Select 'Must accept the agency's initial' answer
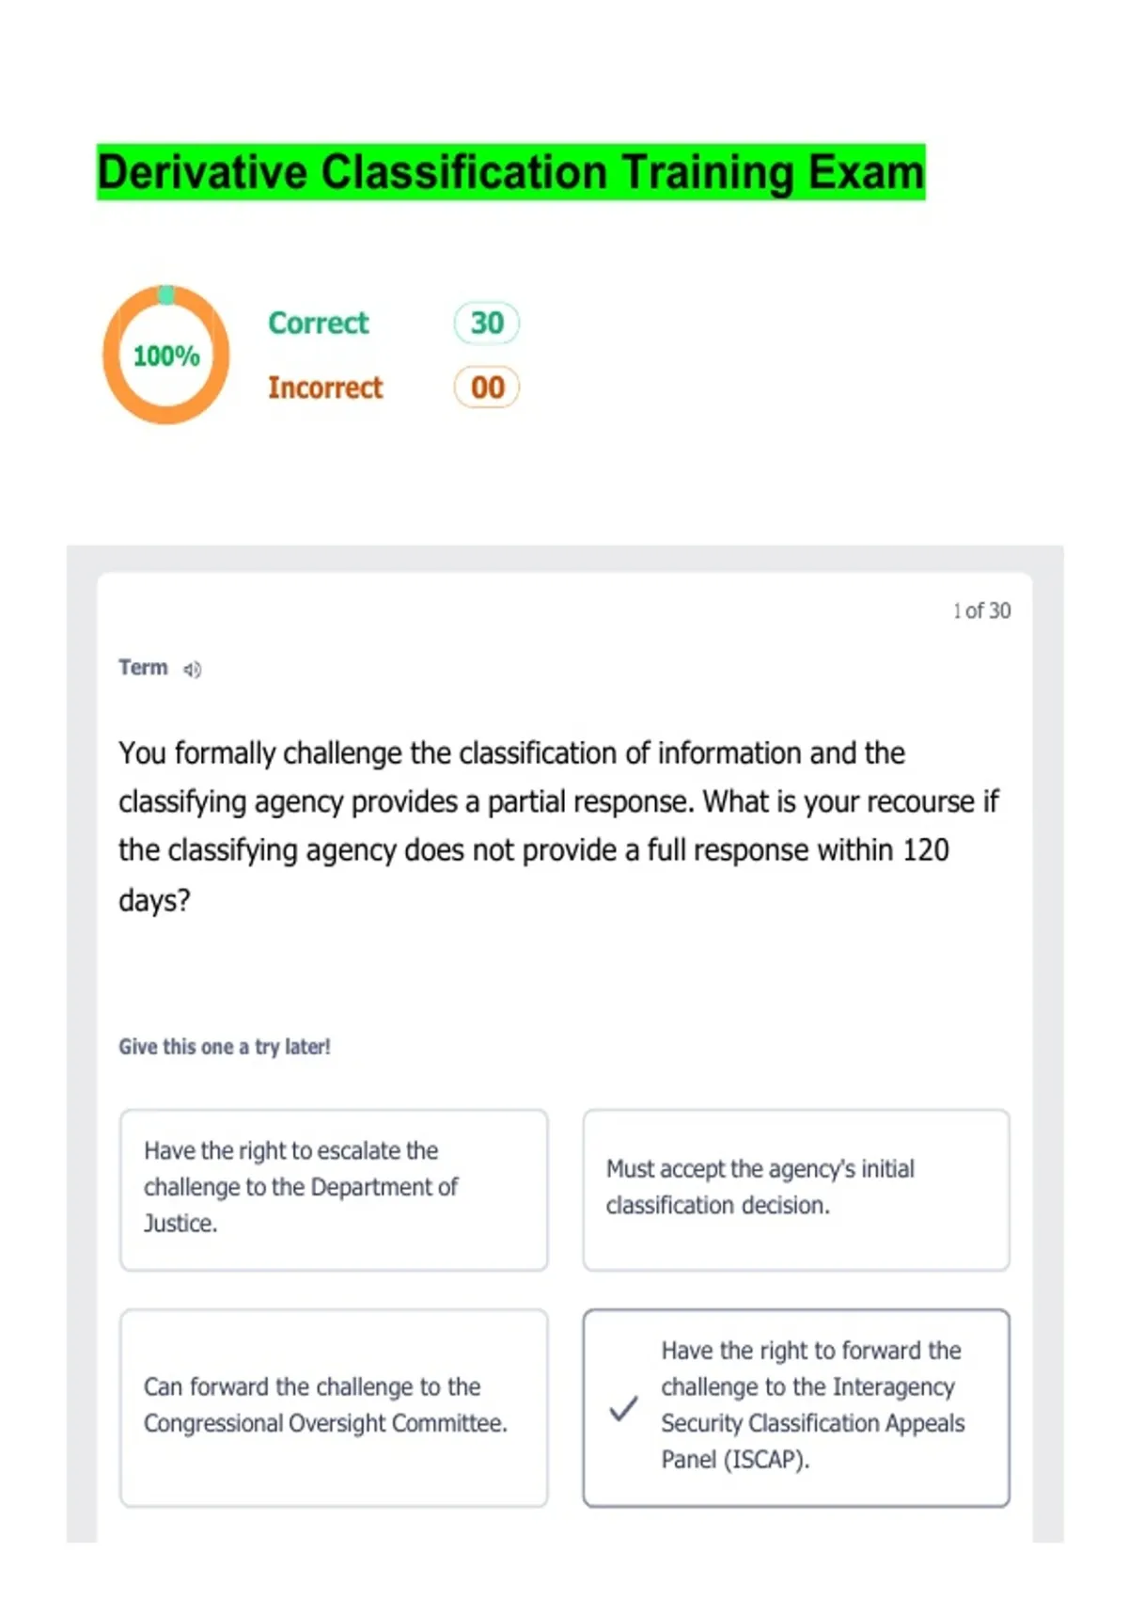The image size is (1128, 1599). pyautogui.click(x=796, y=1190)
